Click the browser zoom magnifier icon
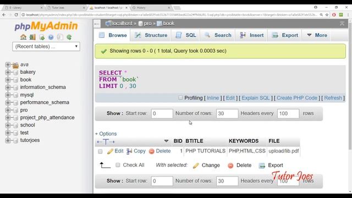 tap(321, 15)
